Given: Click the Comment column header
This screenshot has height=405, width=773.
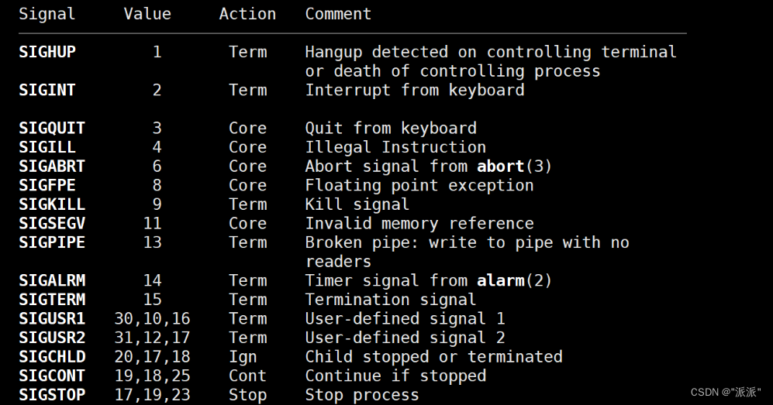Looking at the screenshot, I should (338, 14).
